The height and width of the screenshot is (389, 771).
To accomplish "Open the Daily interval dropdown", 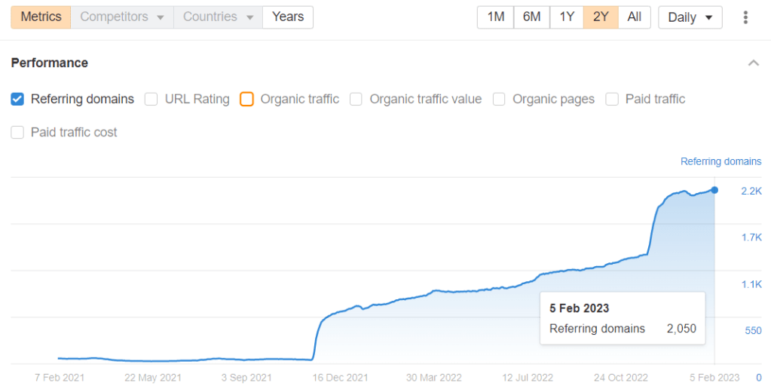I will pos(690,17).
